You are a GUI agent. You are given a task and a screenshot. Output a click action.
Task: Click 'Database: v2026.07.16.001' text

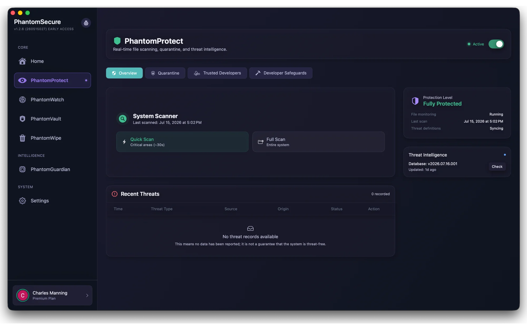click(433, 164)
